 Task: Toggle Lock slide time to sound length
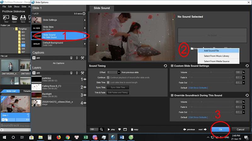coord(108,82)
